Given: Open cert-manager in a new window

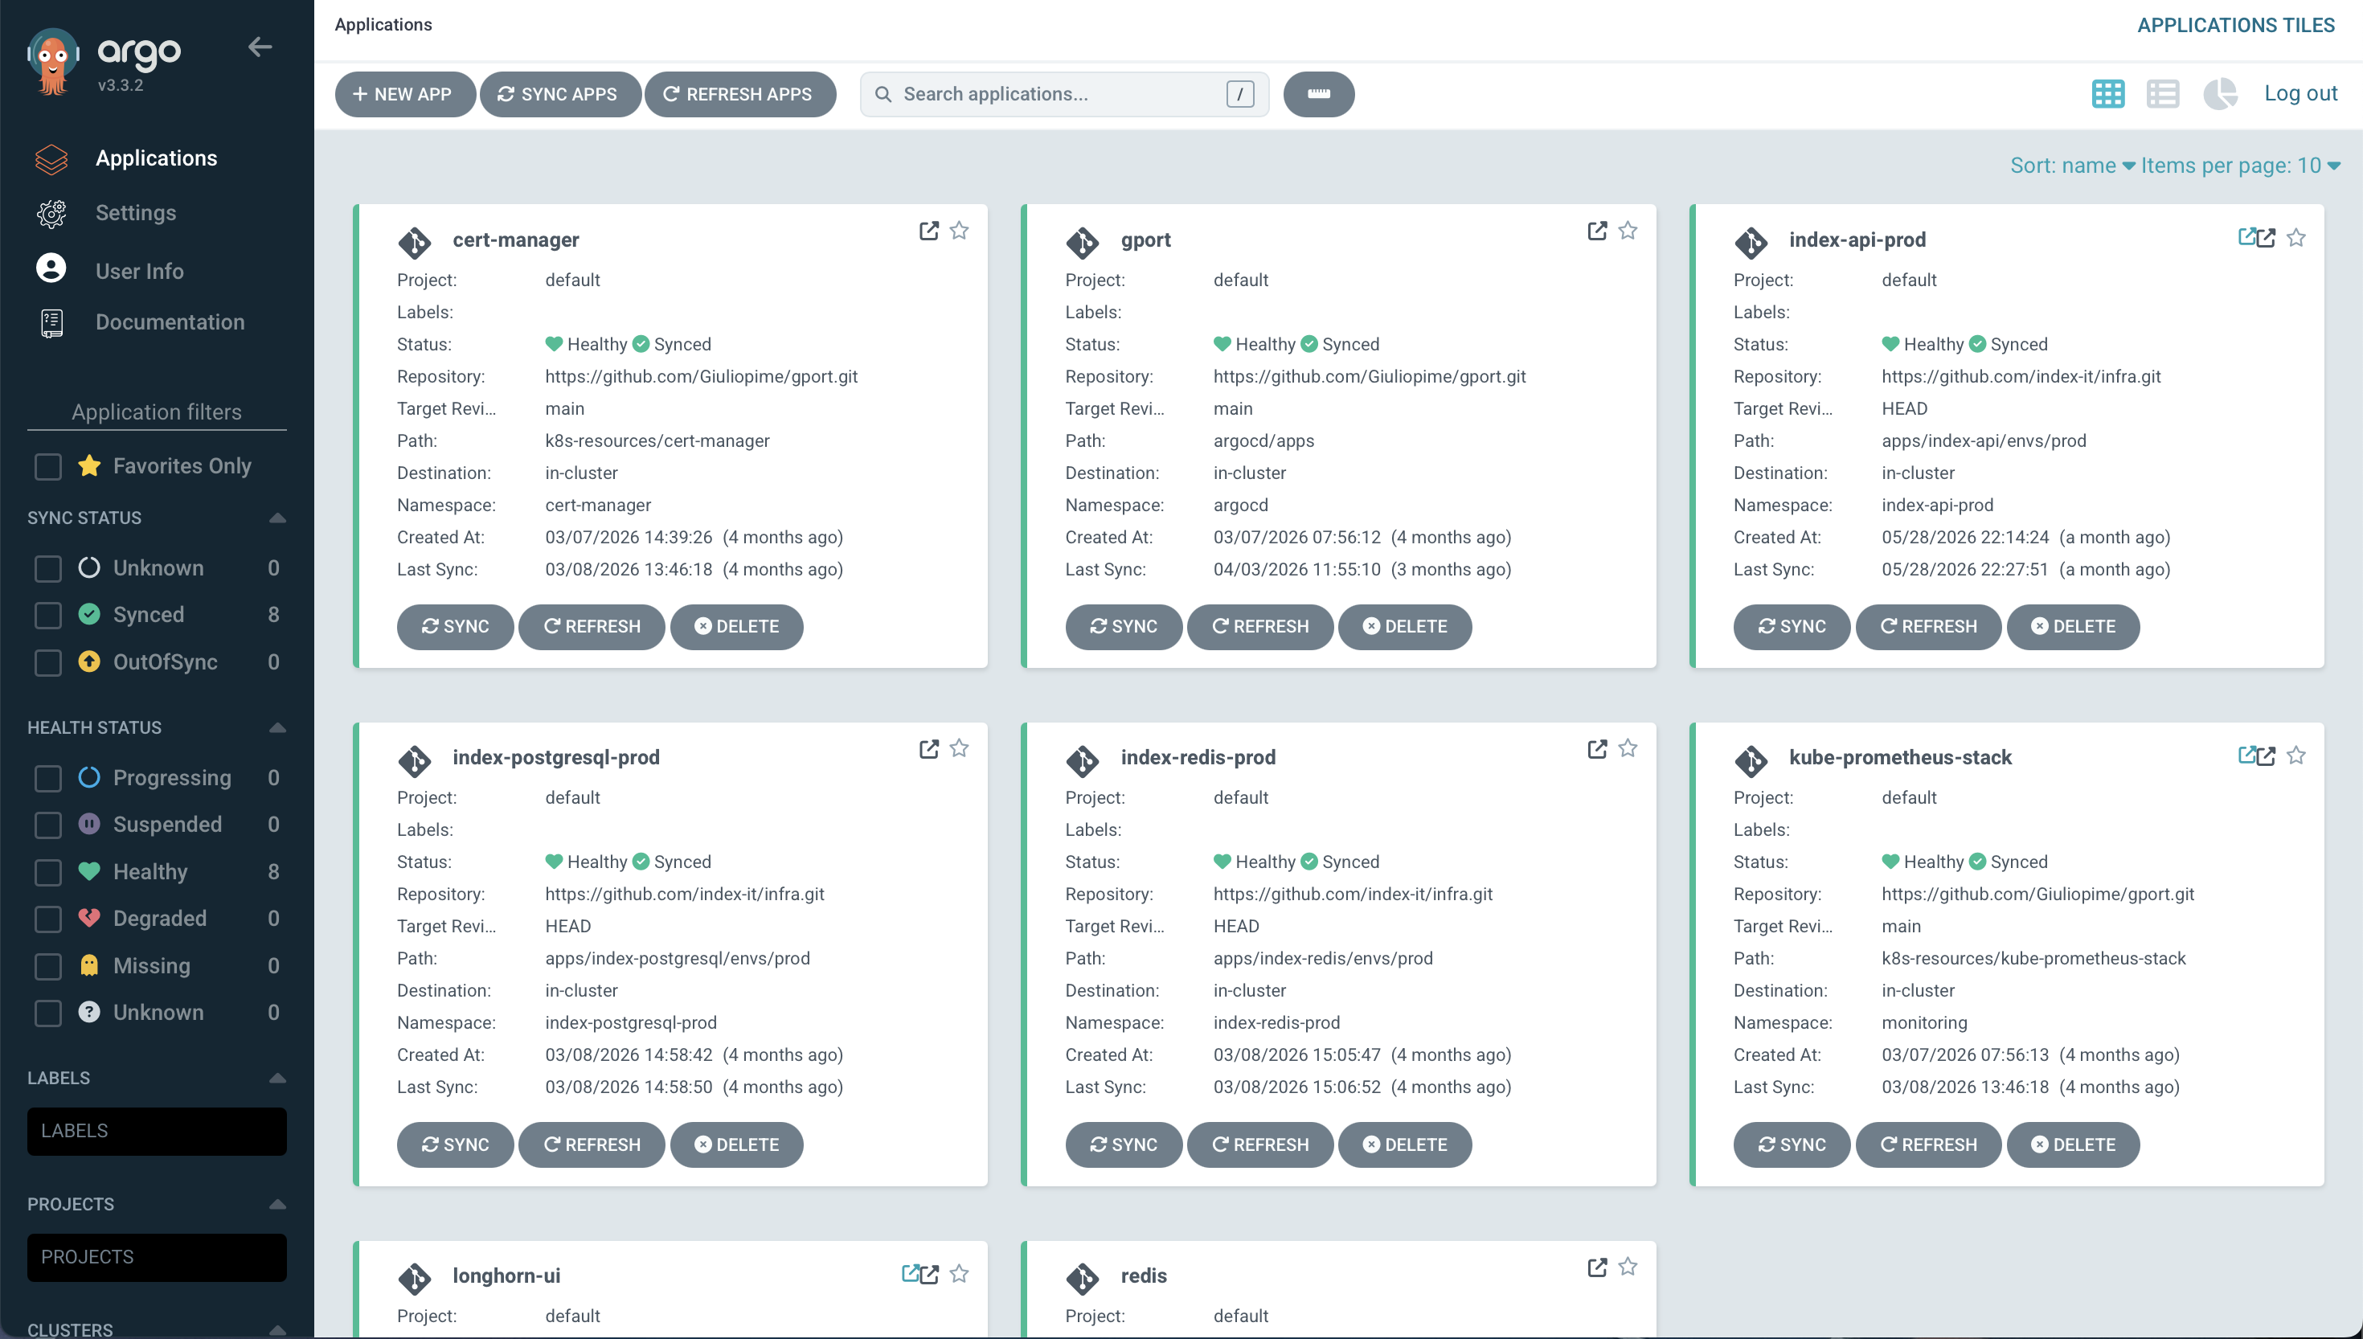Looking at the screenshot, I should 928,231.
